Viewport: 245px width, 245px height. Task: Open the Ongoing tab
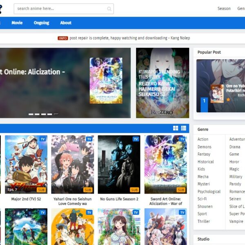pos(41,23)
